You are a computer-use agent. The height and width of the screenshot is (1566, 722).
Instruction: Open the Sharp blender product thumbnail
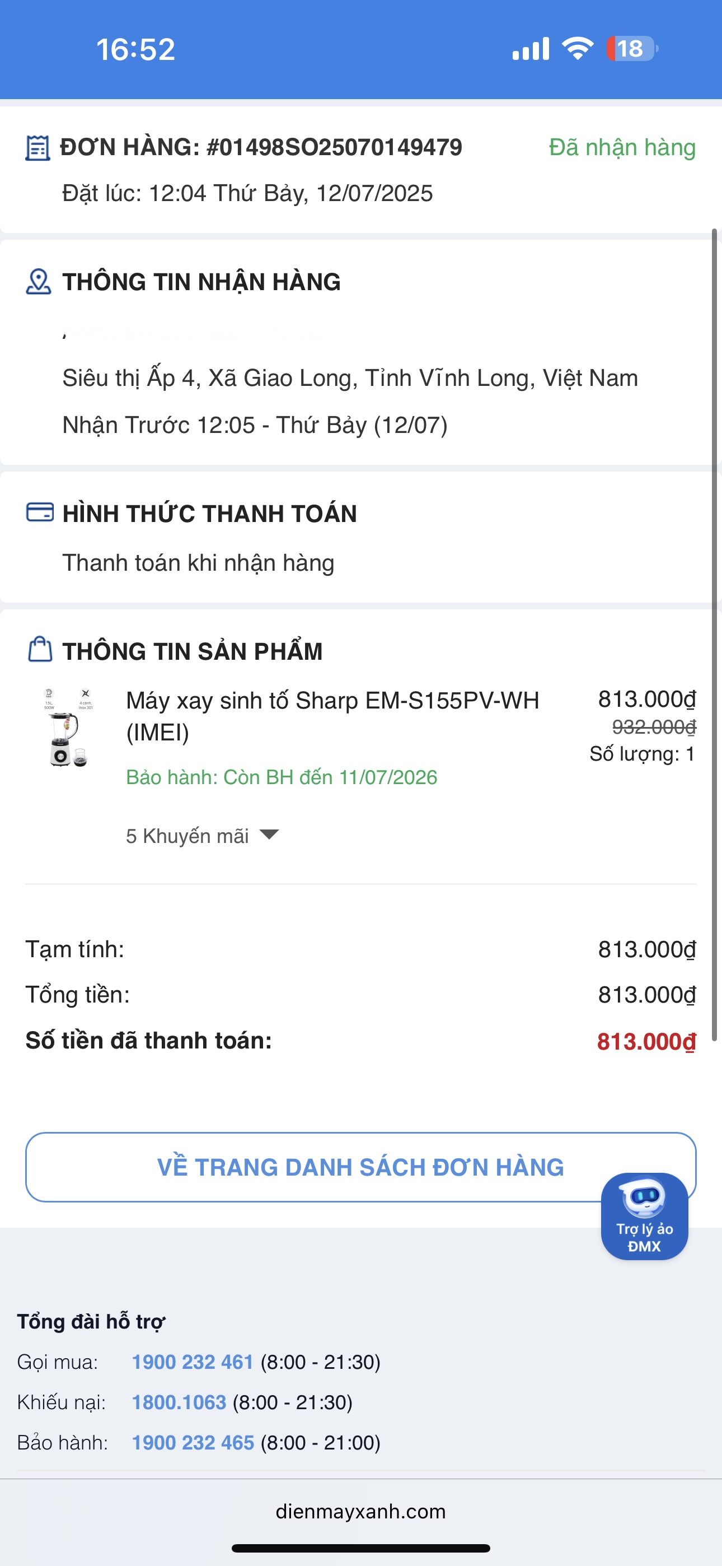point(68,726)
